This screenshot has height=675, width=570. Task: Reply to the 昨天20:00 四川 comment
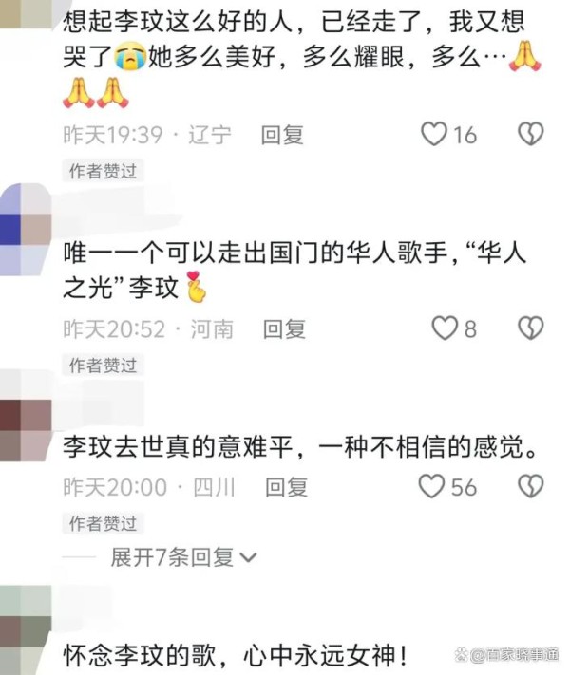tap(287, 487)
